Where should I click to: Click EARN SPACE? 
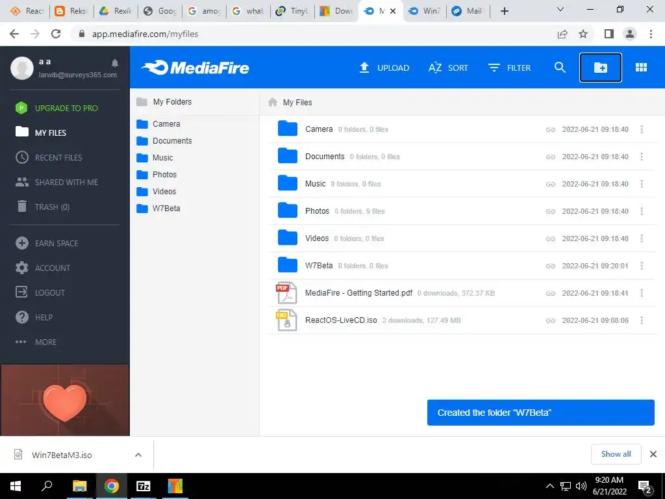click(47, 243)
